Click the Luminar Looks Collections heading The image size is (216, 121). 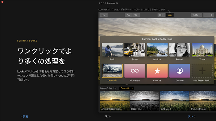coord(157,39)
